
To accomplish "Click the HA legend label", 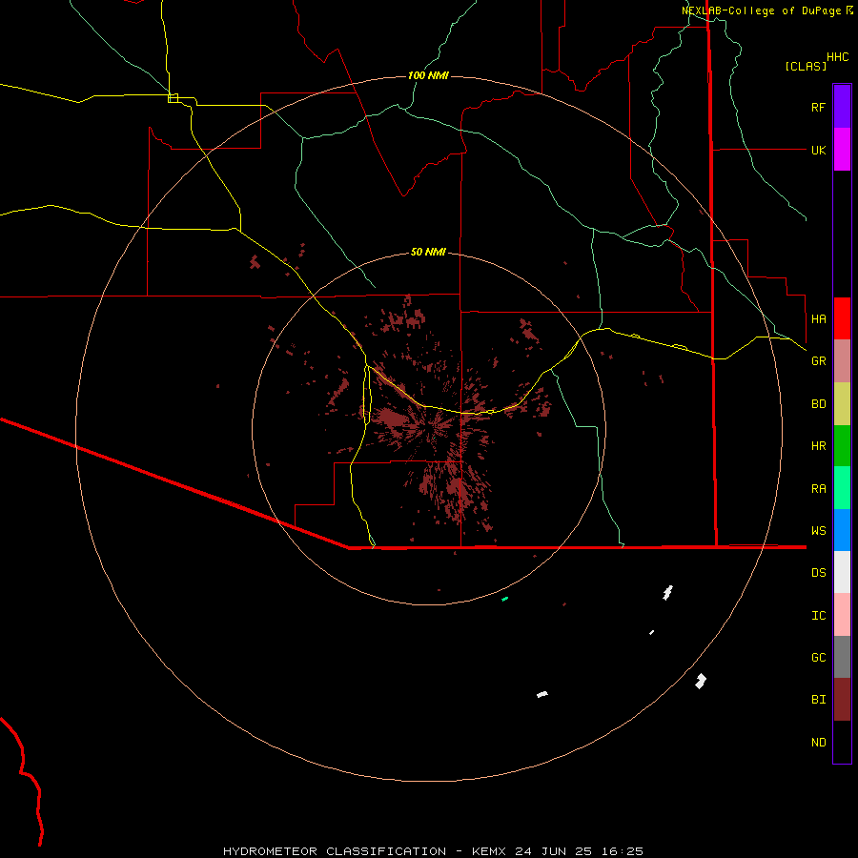I will (x=818, y=319).
